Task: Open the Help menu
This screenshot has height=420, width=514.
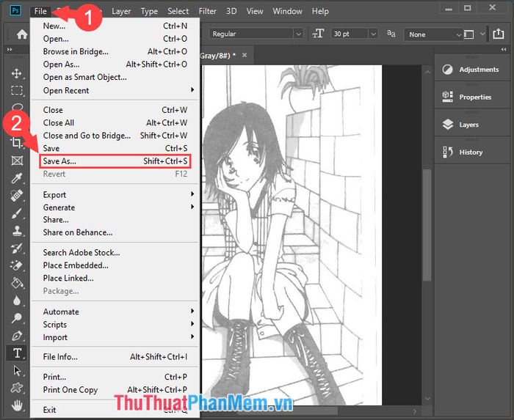Action: pyautogui.click(x=320, y=11)
